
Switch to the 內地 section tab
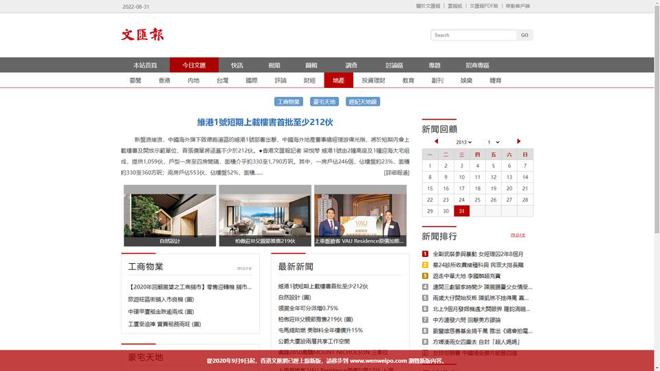[x=193, y=80]
